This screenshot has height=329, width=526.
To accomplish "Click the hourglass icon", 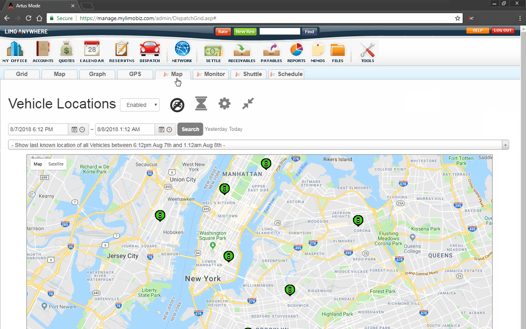I will (201, 104).
